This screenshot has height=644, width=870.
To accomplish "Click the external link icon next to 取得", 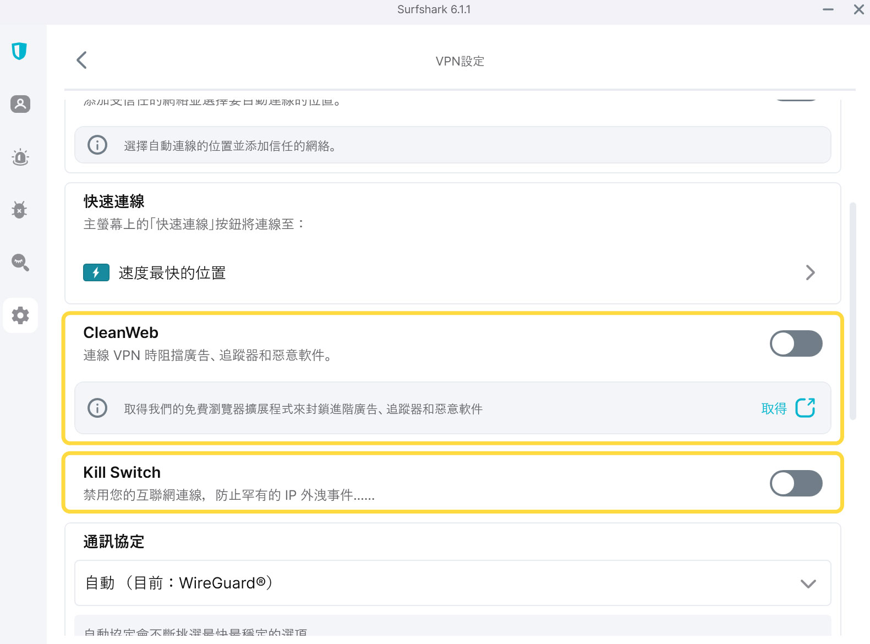I will [x=805, y=408].
